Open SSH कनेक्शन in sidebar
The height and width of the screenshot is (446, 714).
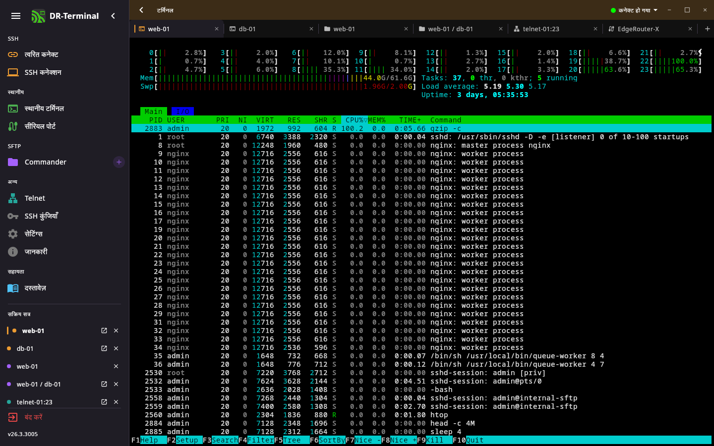[64, 72]
